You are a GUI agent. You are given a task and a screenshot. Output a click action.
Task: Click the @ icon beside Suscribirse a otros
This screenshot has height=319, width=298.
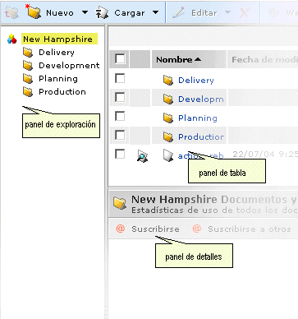197,229
